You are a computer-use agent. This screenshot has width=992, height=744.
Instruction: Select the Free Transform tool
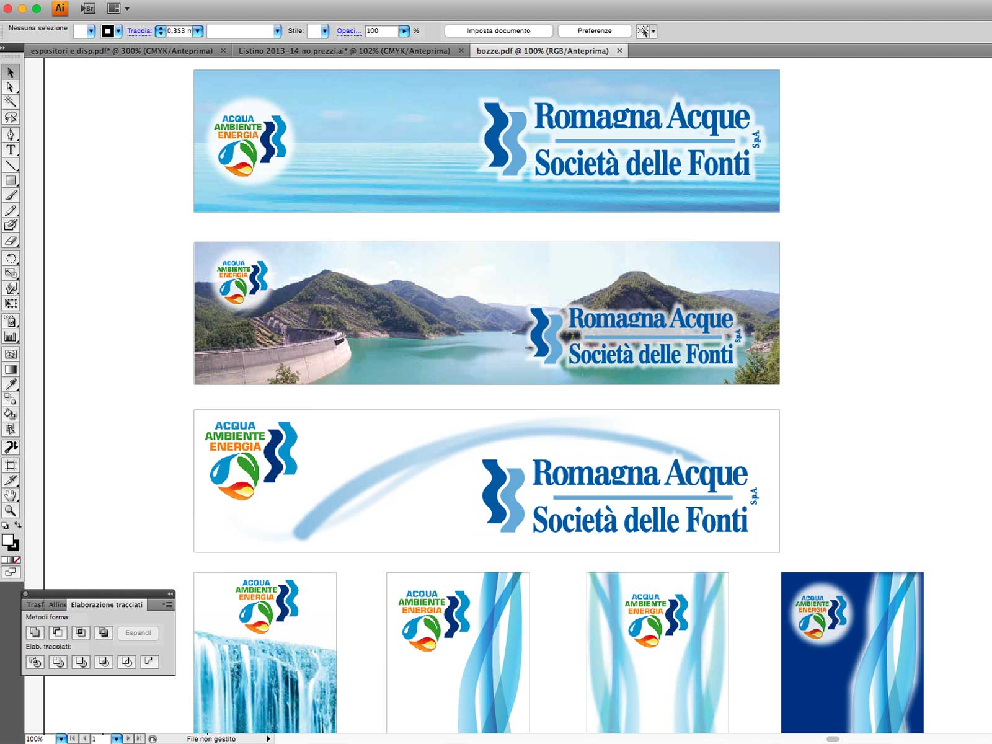[x=11, y=303]
